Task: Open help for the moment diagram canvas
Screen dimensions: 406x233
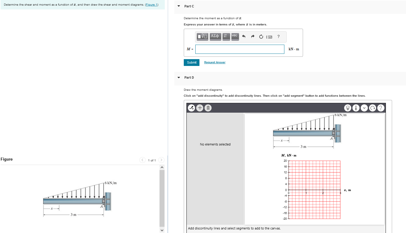Action: 381,108
